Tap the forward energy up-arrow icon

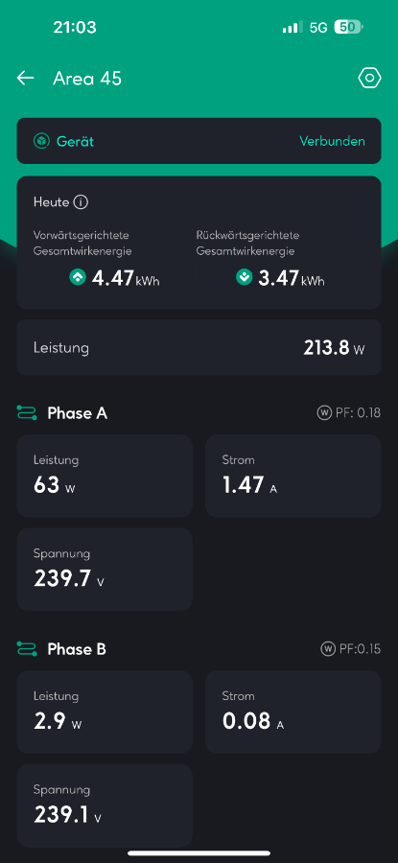(x=78, y=277)
